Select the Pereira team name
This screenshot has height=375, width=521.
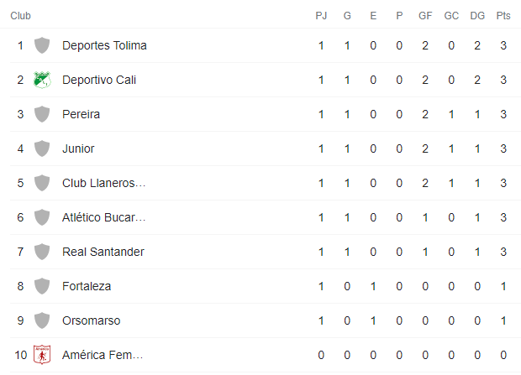tap(81, 114)
